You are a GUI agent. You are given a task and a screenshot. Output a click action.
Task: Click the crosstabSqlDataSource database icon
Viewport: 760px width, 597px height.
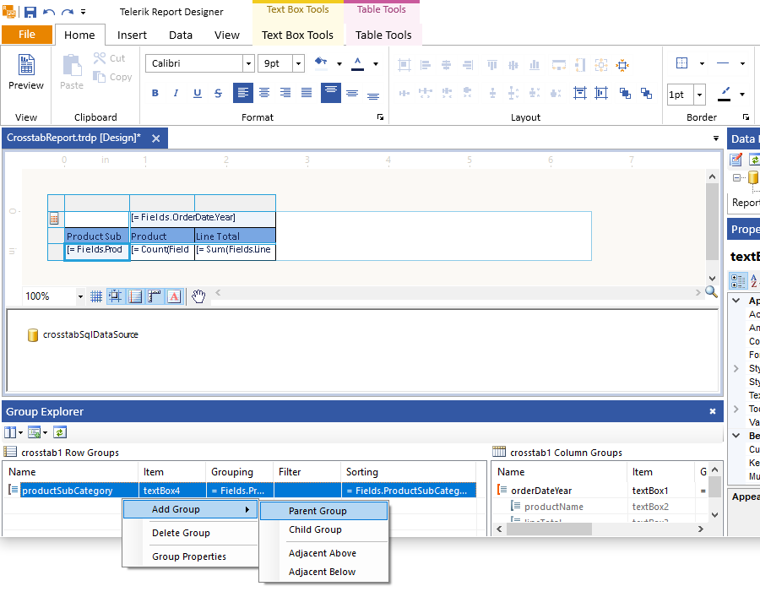32,335
